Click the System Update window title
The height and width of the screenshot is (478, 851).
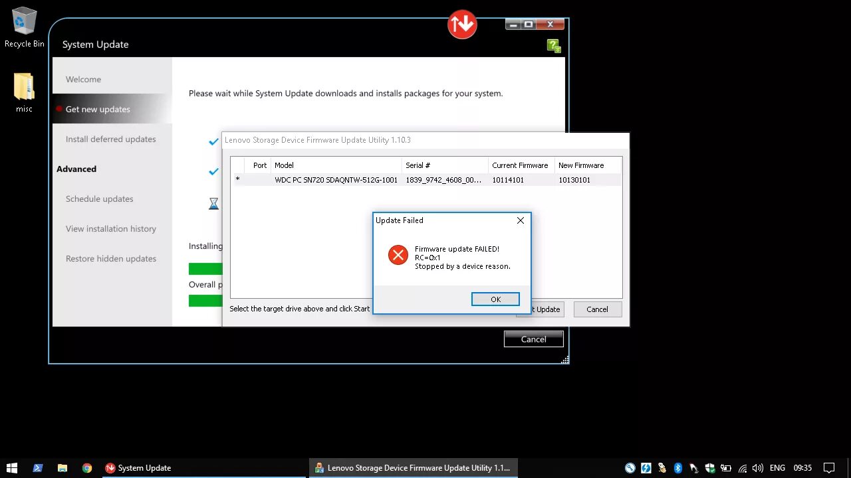click(95, 44)
